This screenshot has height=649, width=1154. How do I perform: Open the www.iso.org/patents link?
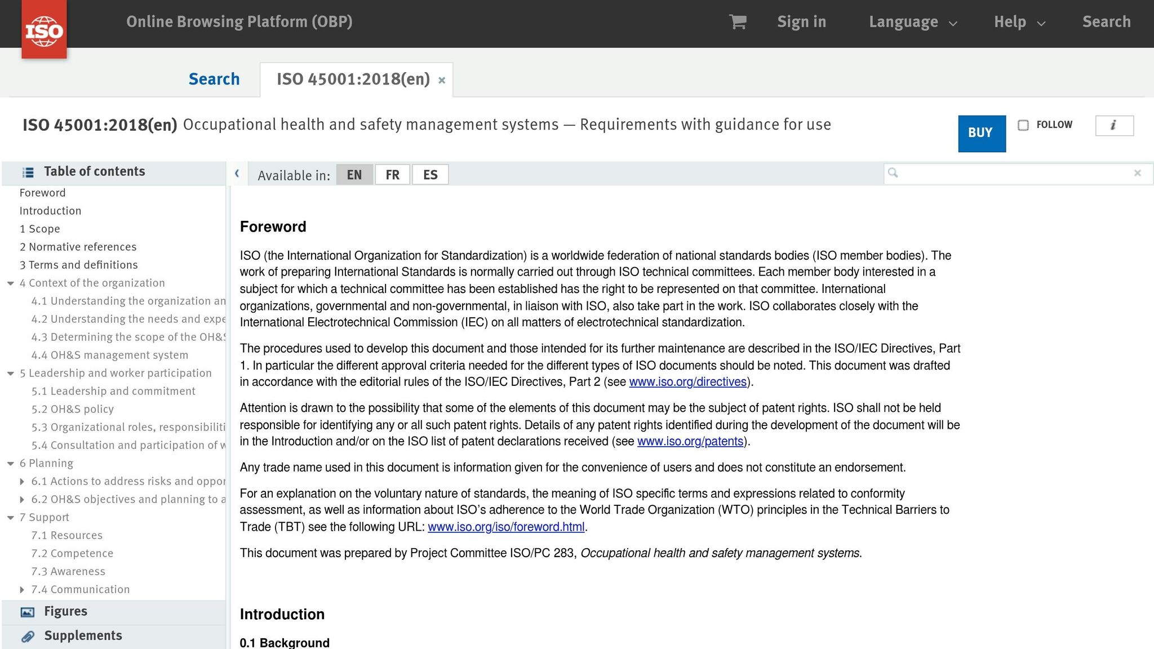[690, 442]
